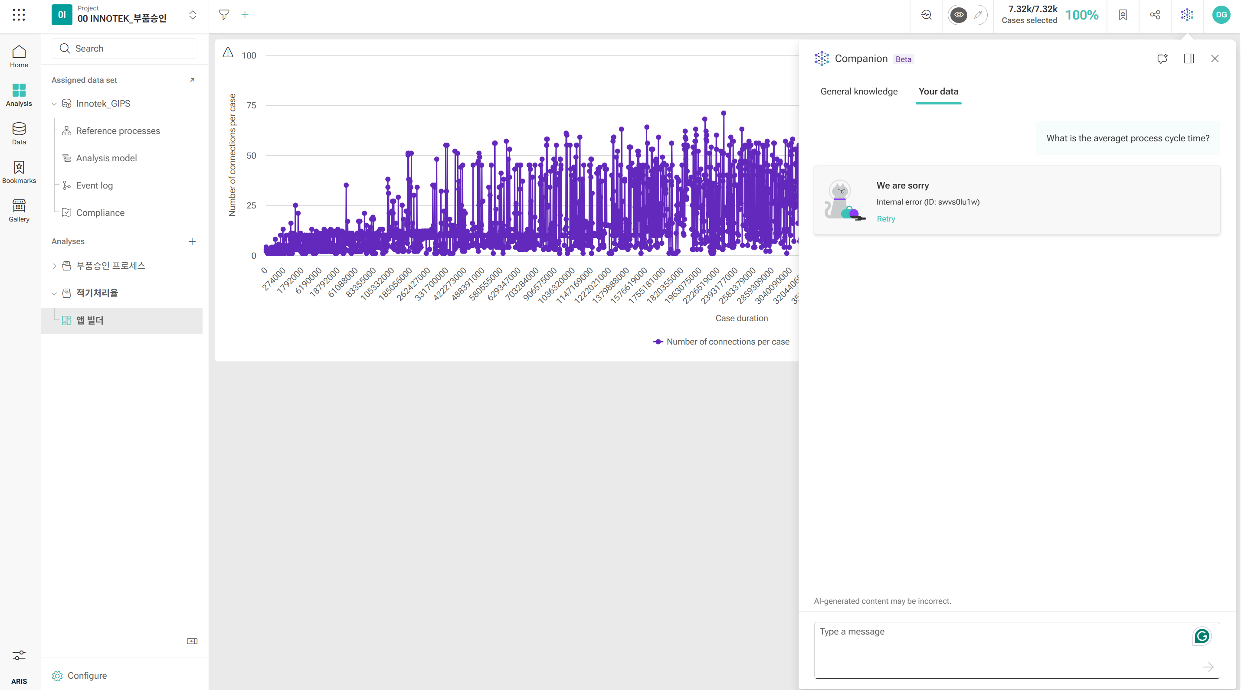Viewport: 1241px width, 690px height.
Task: Collapse the Innotek_GIPS data set tree
Action: (55, 104)
